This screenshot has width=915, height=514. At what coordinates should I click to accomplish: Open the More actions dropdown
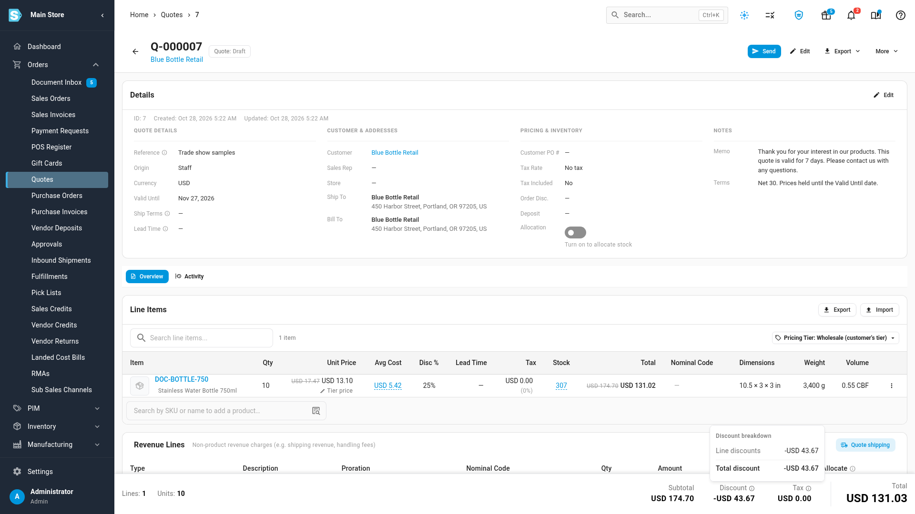[886, 51]
